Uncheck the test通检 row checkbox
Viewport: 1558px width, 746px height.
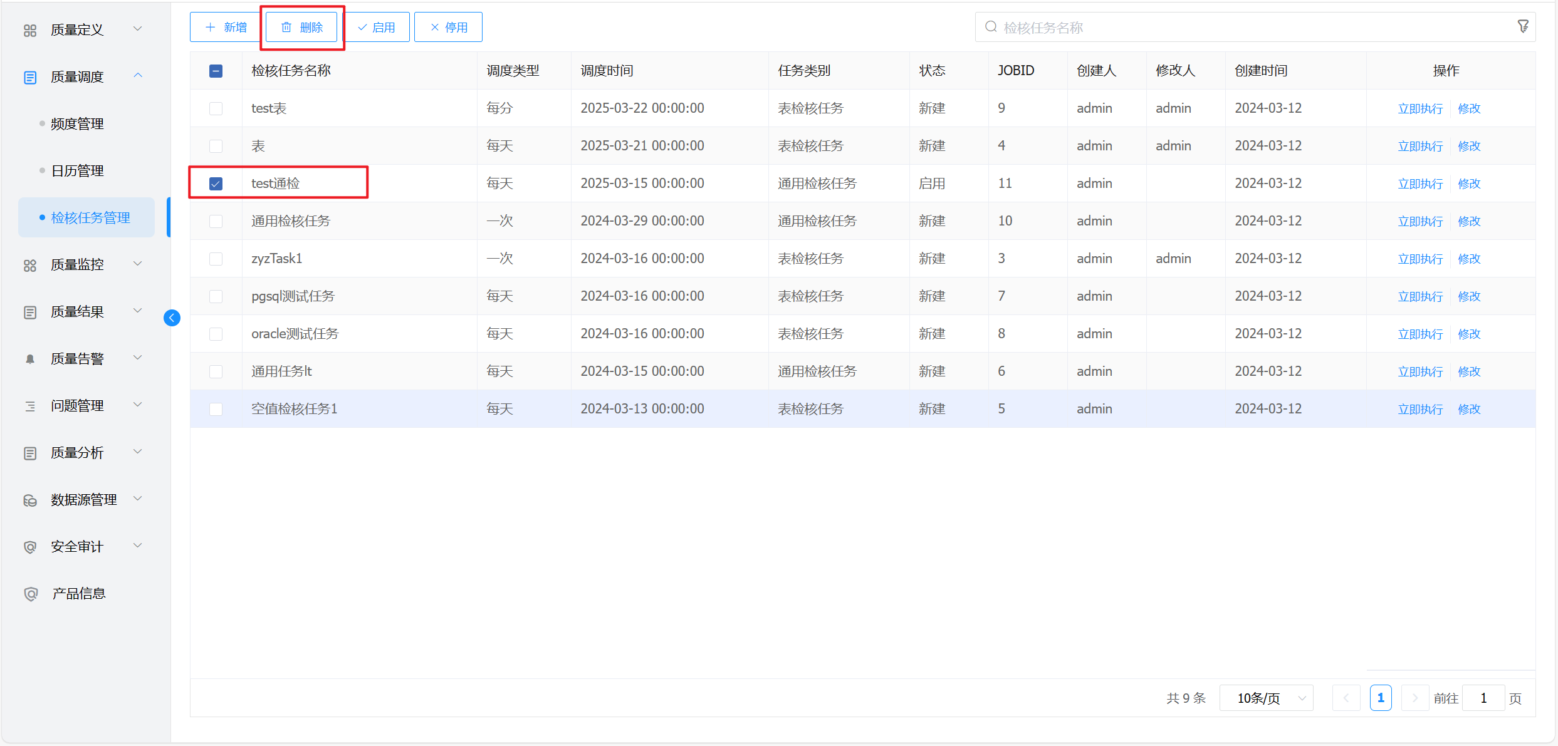(216, 184)
